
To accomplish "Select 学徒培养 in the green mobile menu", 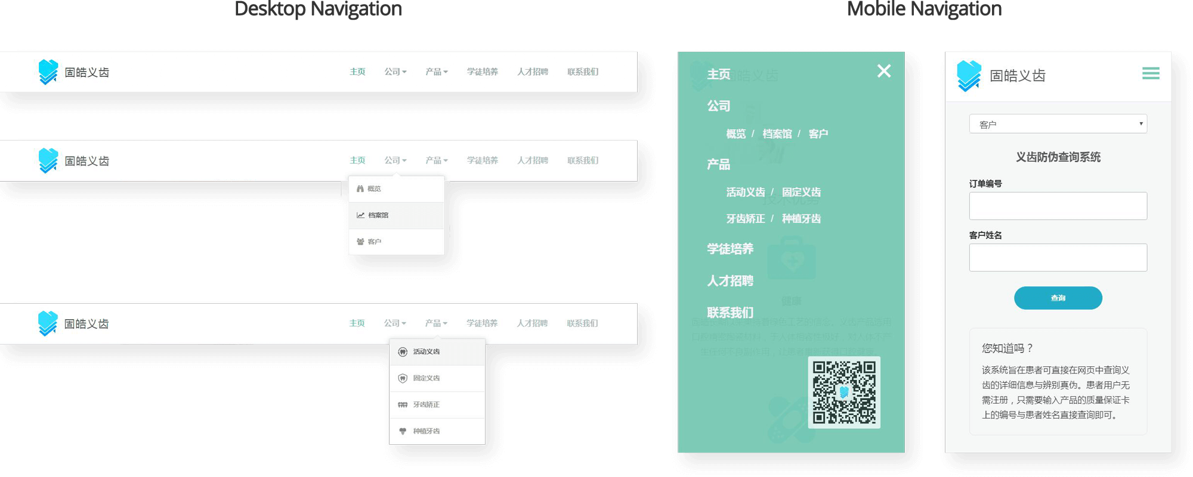I will click(x=730, y=249).
